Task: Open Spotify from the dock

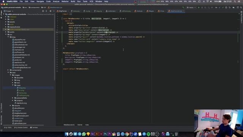Action: 148,134
